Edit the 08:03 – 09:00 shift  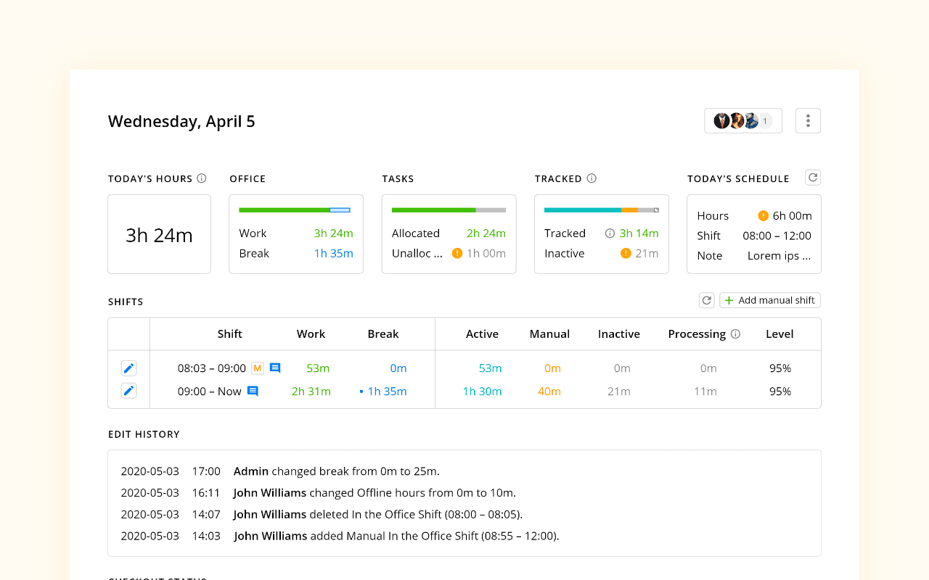coord(128,368)
